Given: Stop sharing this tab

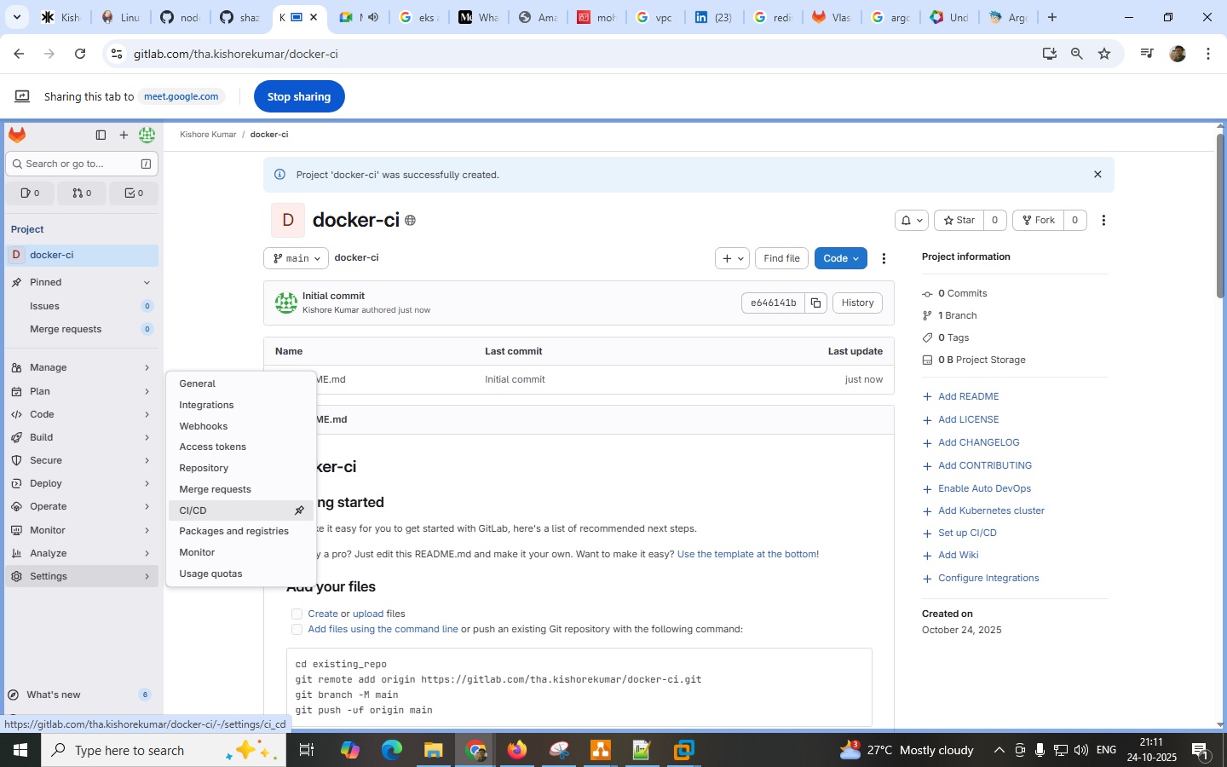Looking at the screenshot, I should pyautogui.click(x=298, y=96).
